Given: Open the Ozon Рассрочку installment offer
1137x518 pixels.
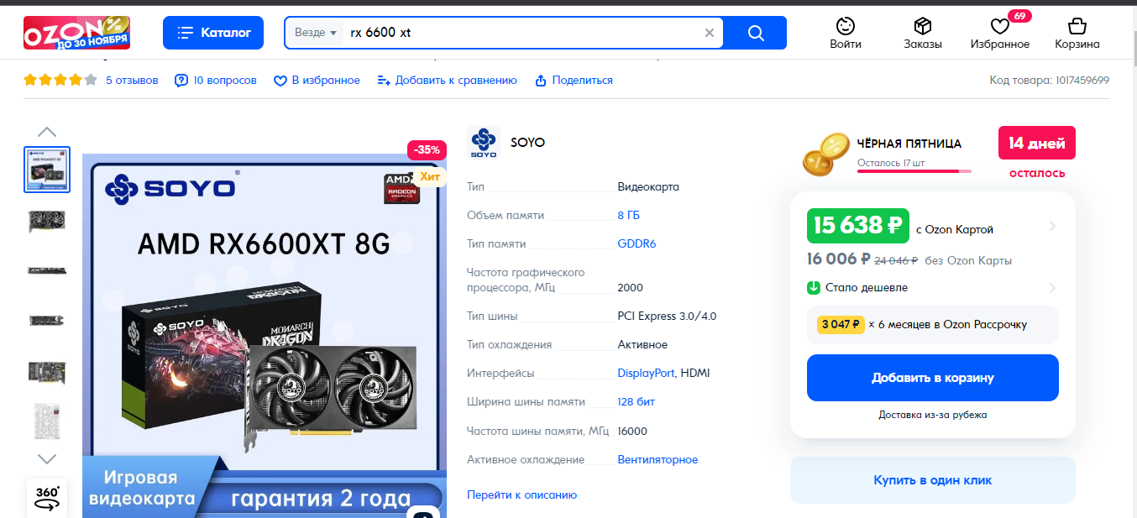Looking at the screenshot, I should [x=933, y=325].
